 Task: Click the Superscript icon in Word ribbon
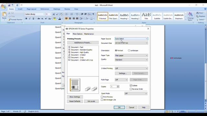tap(46, 19)
